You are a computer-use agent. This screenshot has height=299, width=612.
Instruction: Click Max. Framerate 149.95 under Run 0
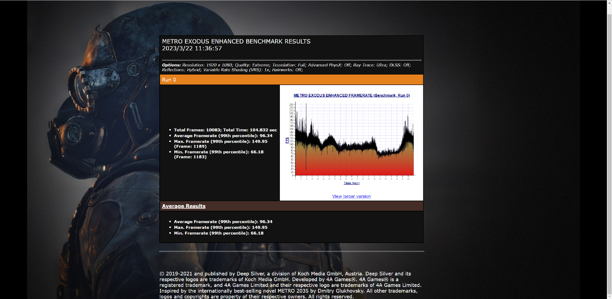coord(221,144)
